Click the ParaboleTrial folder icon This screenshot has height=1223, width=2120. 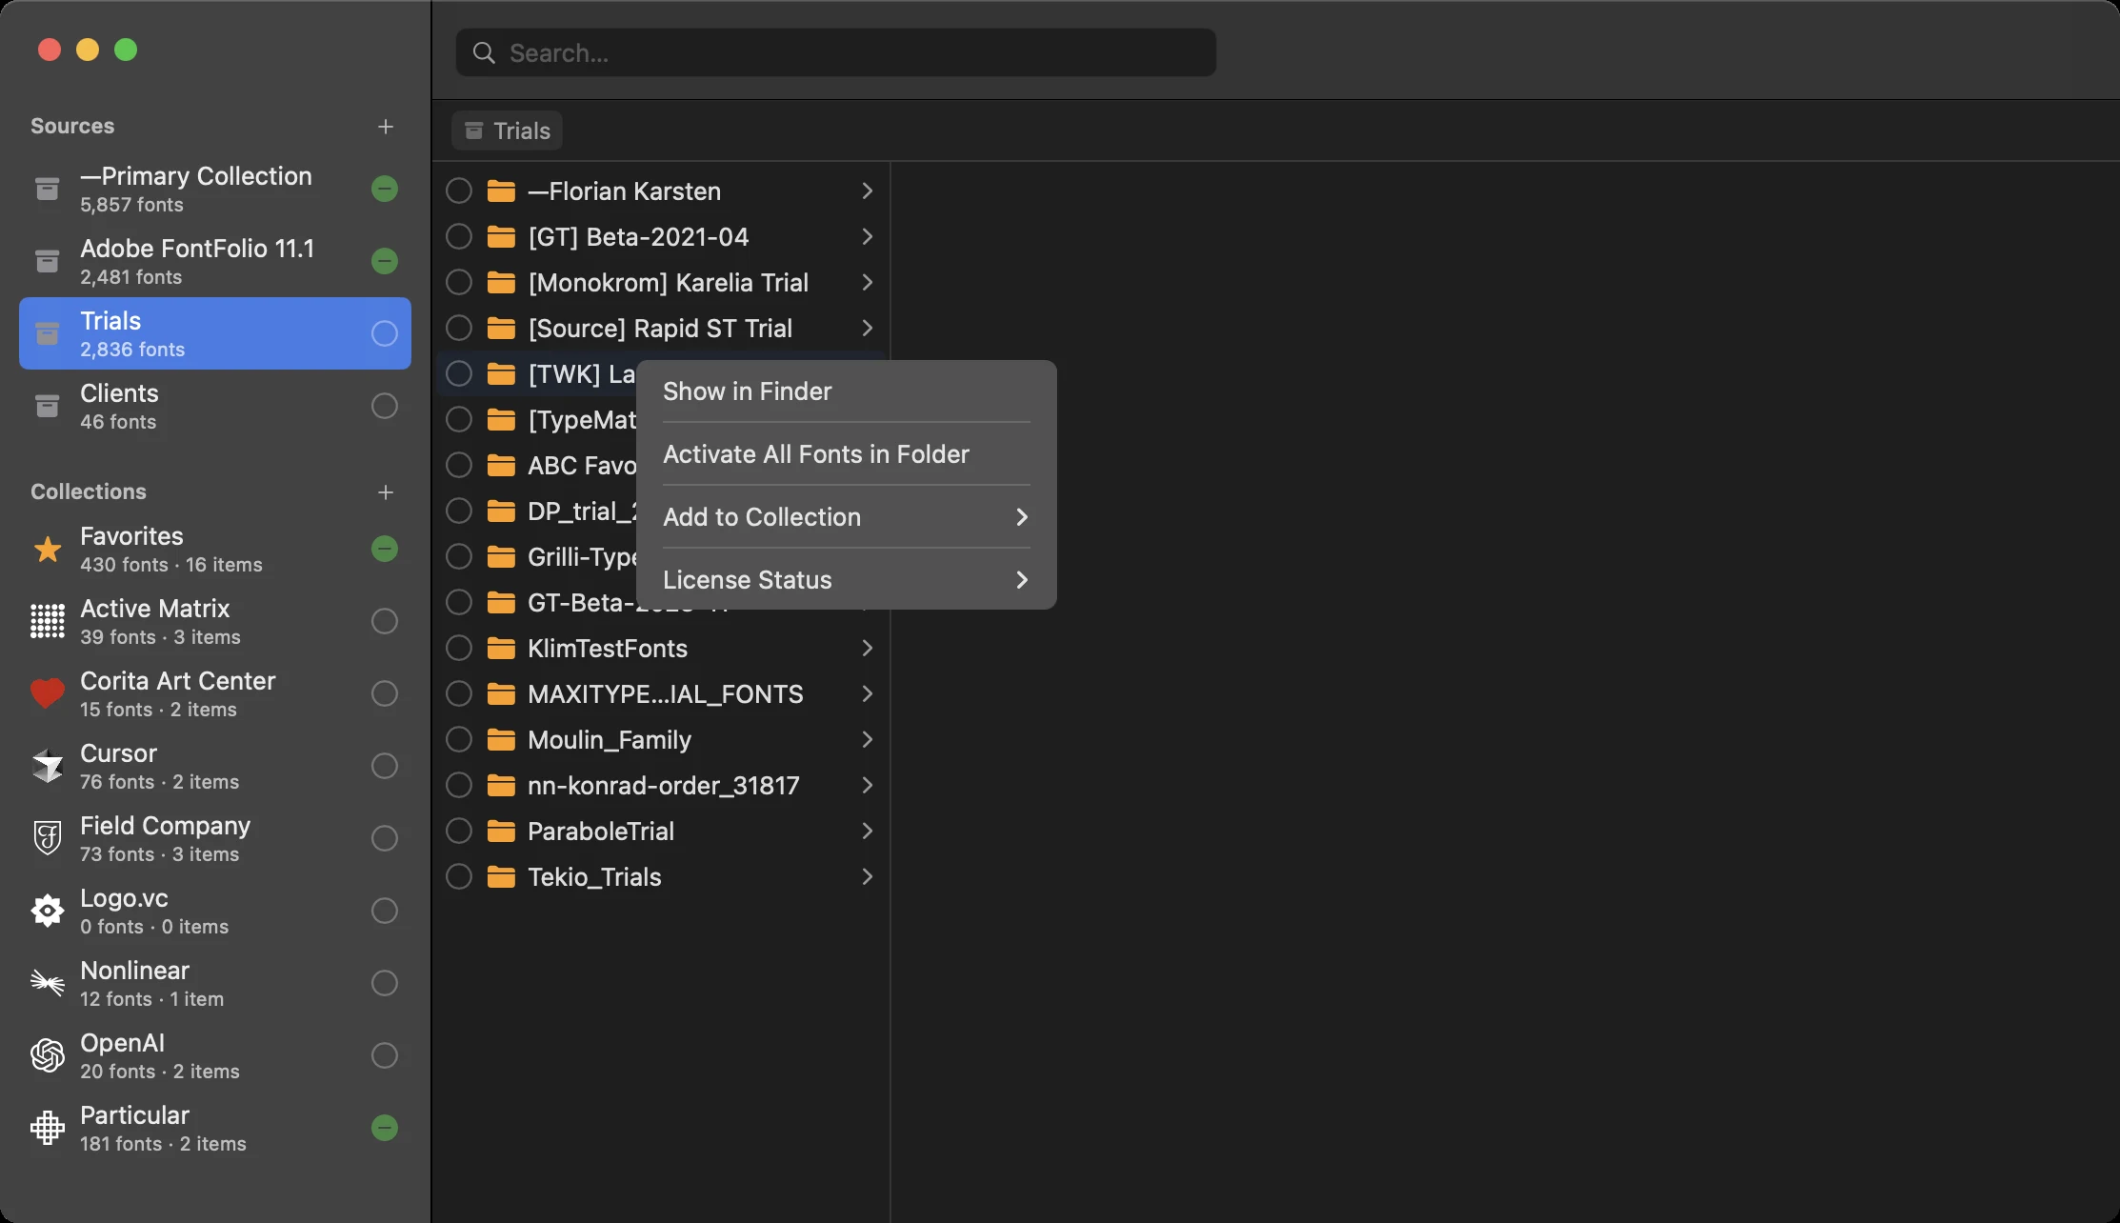pyautogui.click(x=501, y=832)
